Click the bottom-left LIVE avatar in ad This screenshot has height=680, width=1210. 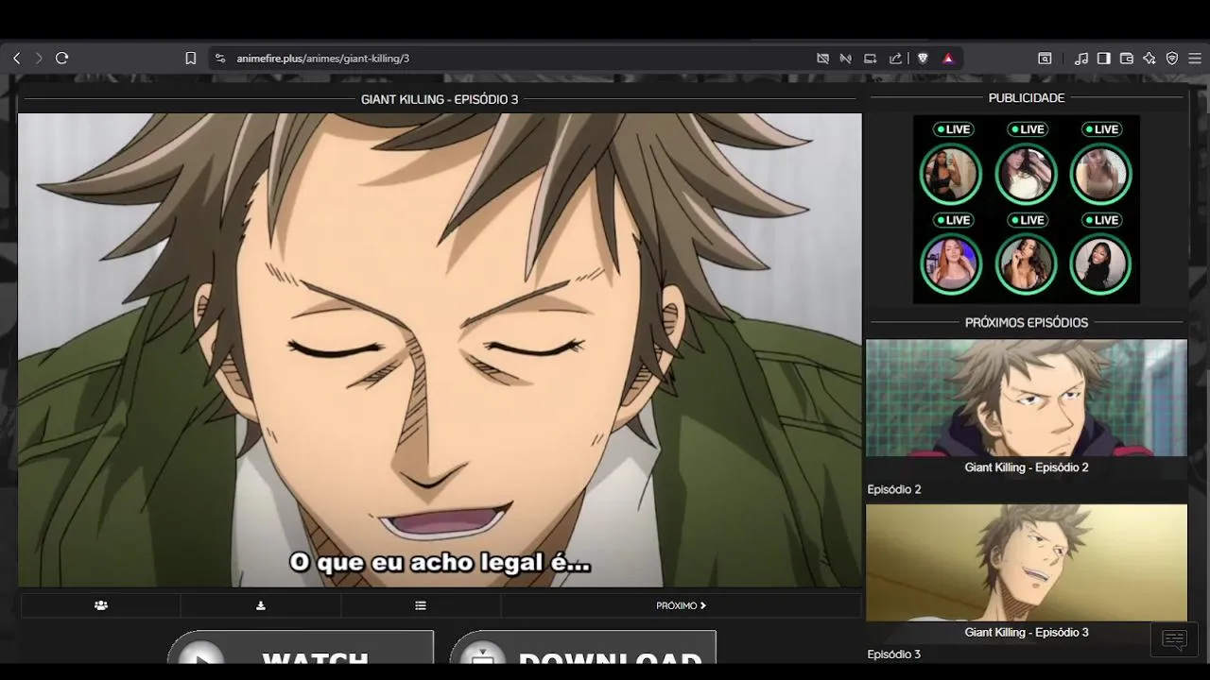[x=951, y=264]
